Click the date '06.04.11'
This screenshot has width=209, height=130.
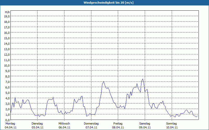click(64, 127)
